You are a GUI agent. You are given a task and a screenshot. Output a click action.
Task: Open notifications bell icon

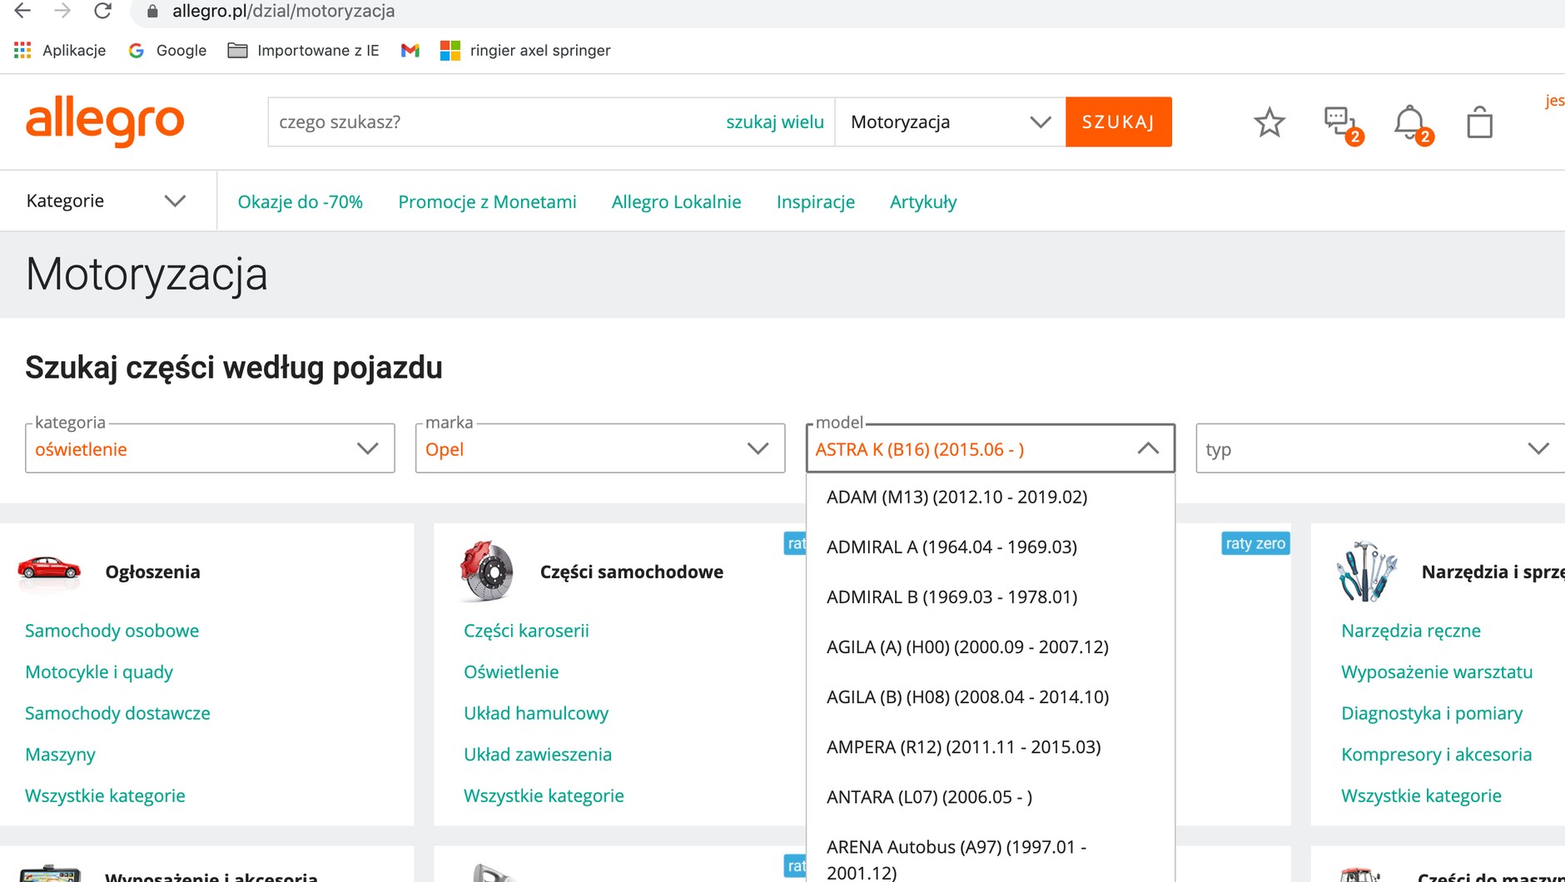click(x=1412, y=124)
